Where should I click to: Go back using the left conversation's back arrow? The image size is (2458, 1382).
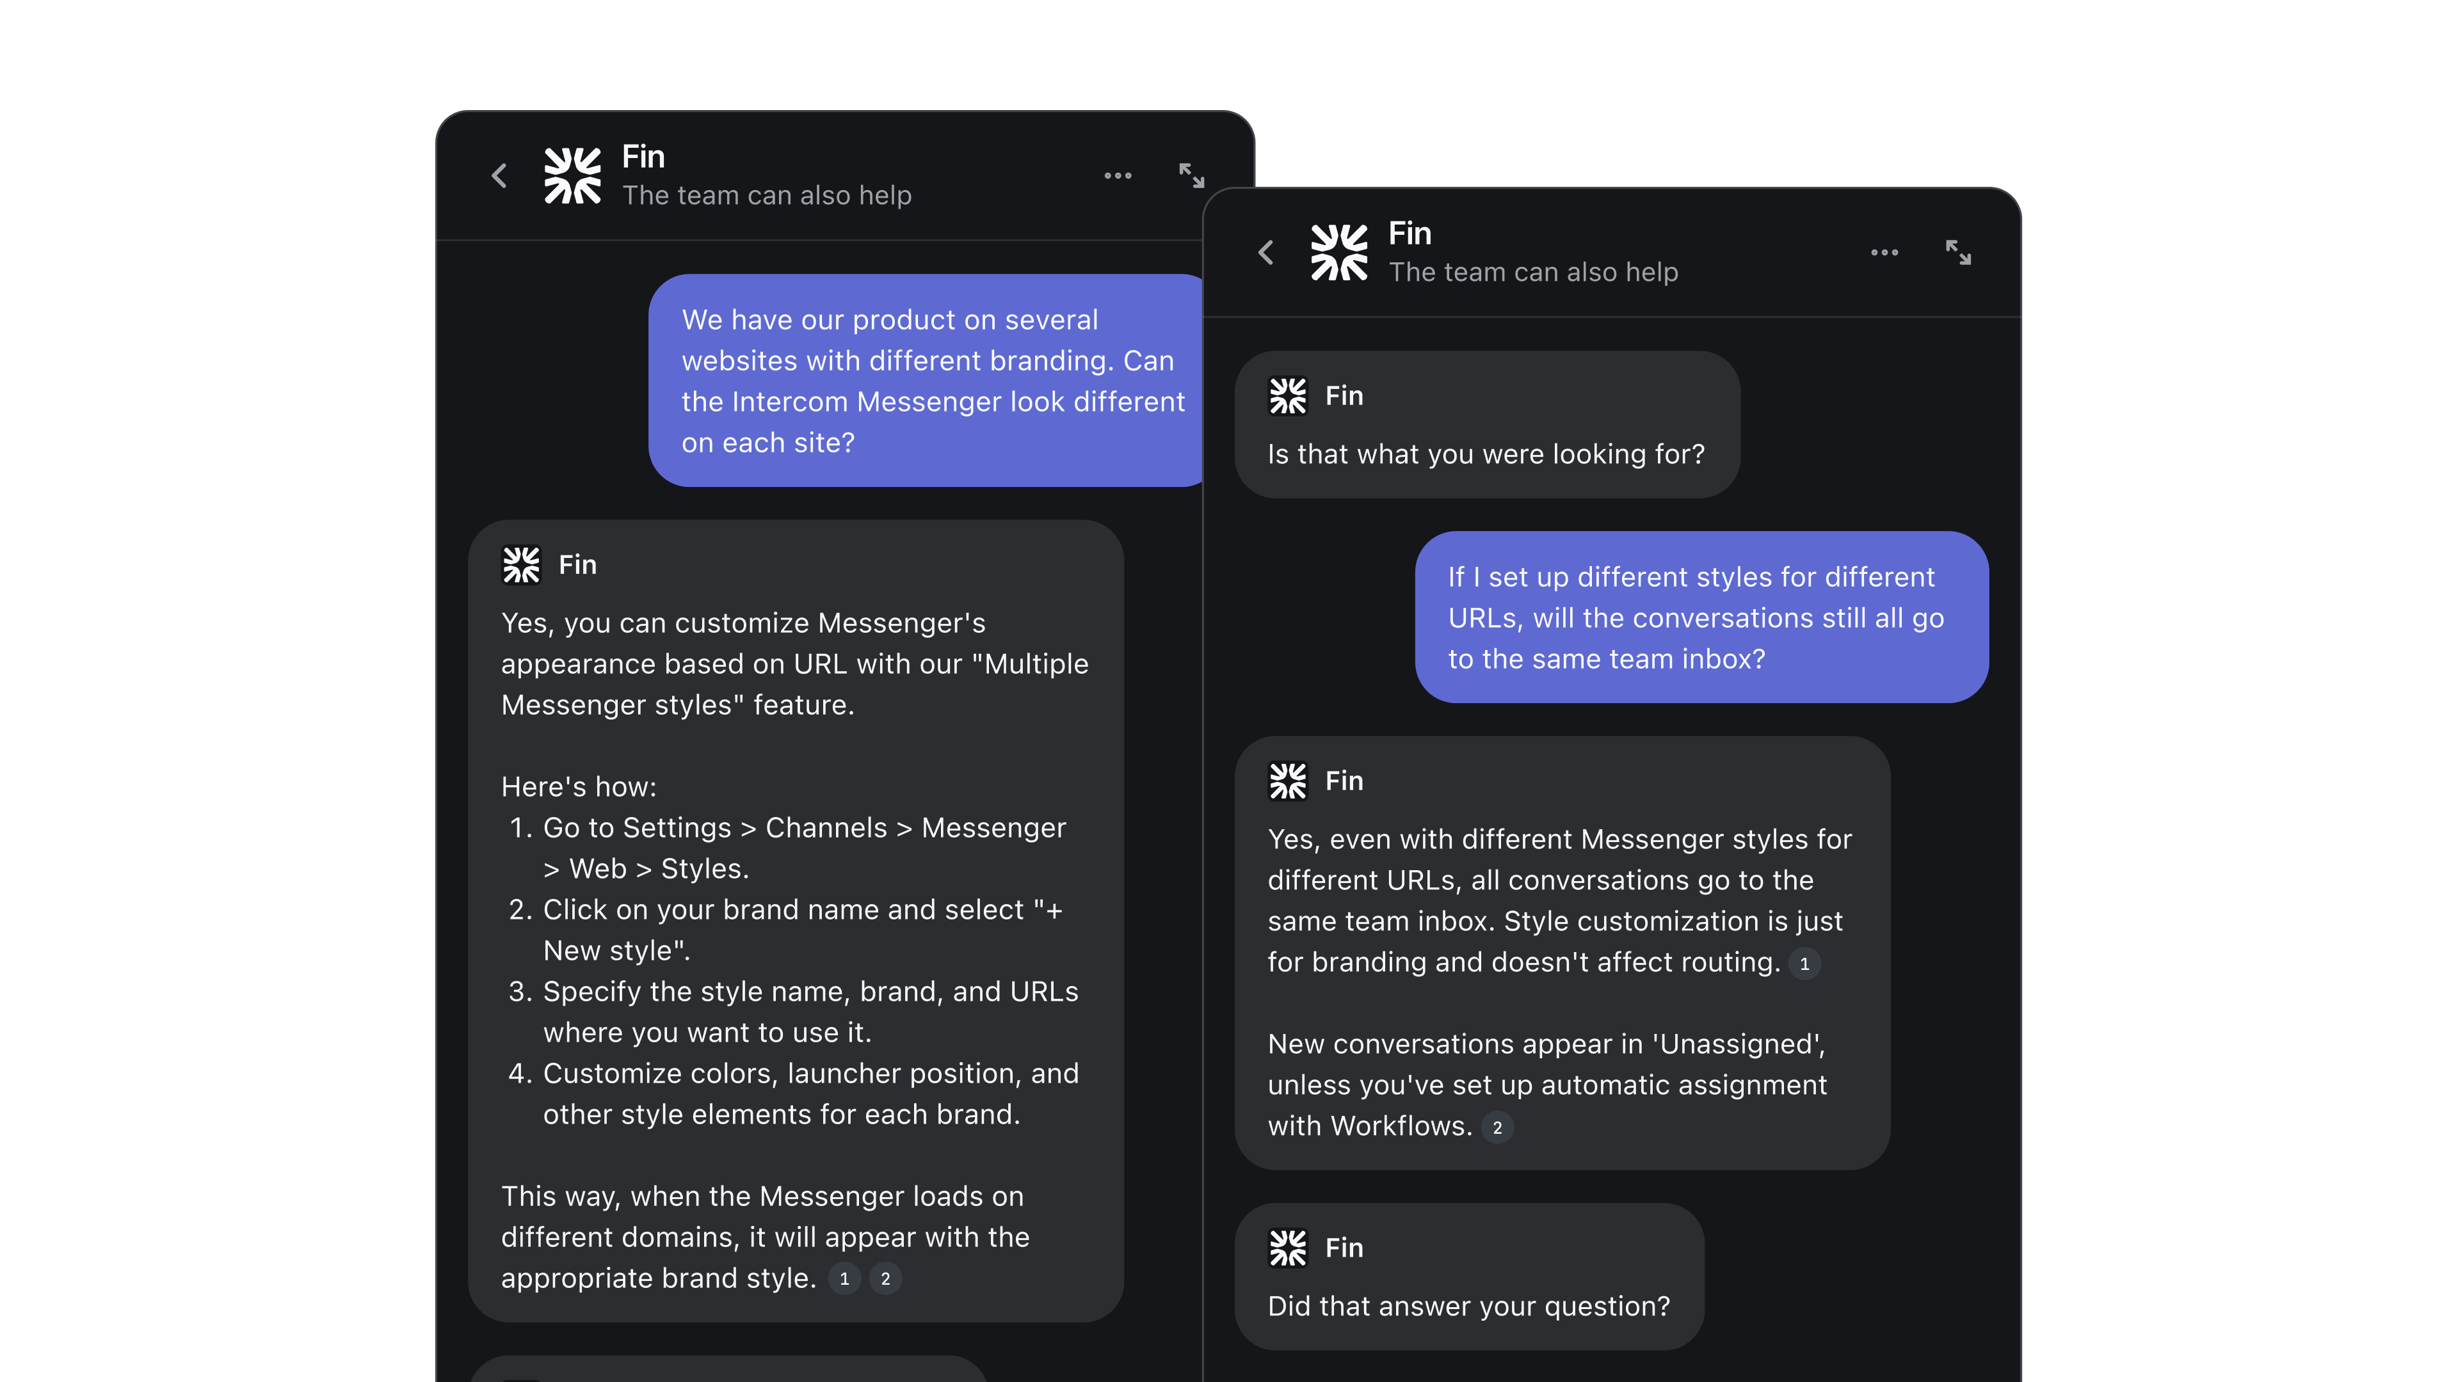pyautogui.click(x=499, y=175)
